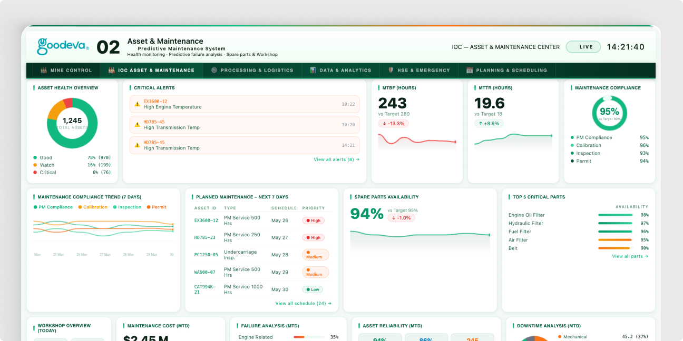683x341 pixels.
Task: Click the 95% maintenance compliance gauge
Action: (x=609, y=112)
